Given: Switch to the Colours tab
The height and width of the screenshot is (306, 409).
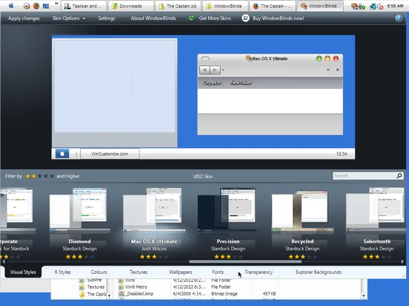Looking at the screenshot, I should pyautogui.click(x=99, y=272).
